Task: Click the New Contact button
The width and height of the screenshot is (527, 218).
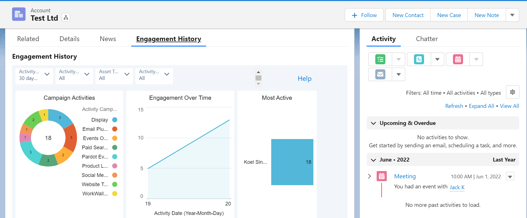Action: tap(408, 15)
